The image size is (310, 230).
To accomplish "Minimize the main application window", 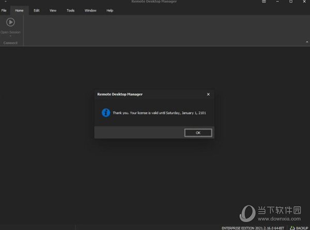I will [277, 2].
